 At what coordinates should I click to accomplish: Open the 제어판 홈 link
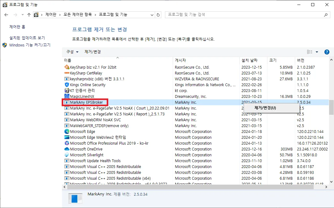17,27
